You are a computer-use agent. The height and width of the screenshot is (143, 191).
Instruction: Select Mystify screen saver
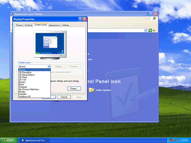pyautogui.click(x=34, y=92)
